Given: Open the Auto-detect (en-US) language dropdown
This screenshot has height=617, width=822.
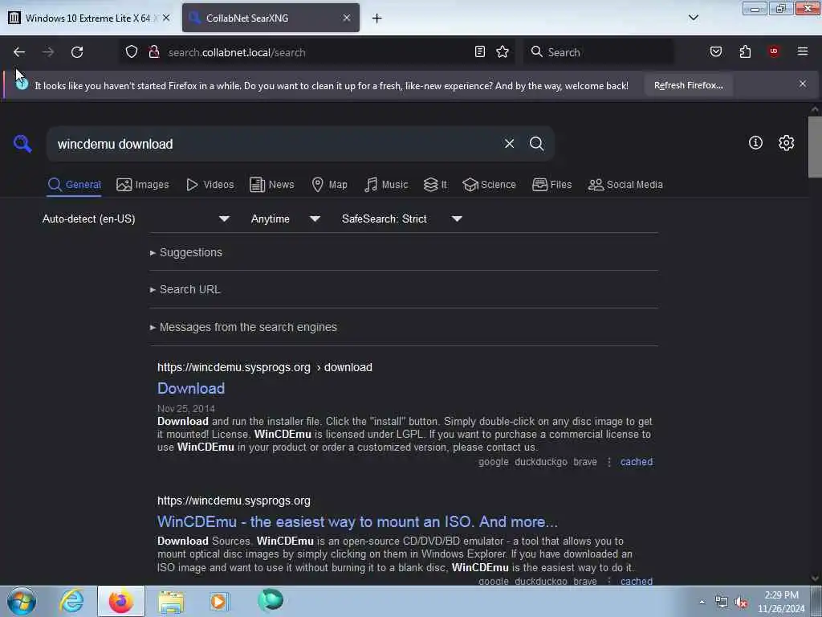Looking at the screenshot, I should [136, 219].
